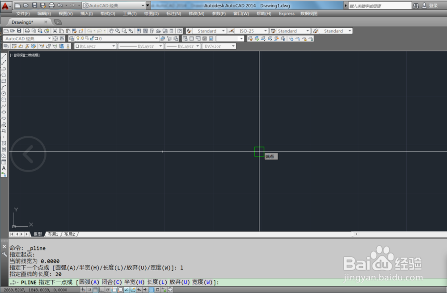Select the Polygon draw tool
447x293 pixels.
pyautogui.click(x=4, y=75)
